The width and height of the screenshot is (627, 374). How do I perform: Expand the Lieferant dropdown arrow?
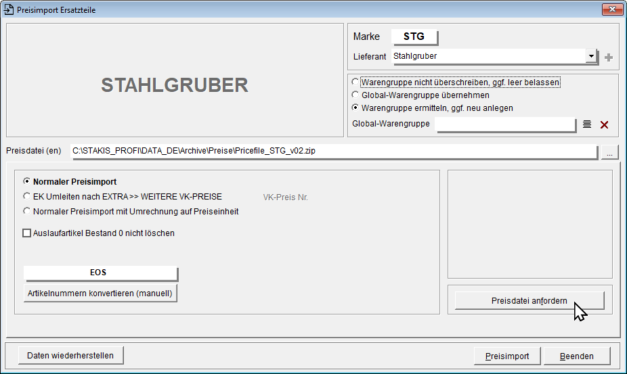[591, 56]
